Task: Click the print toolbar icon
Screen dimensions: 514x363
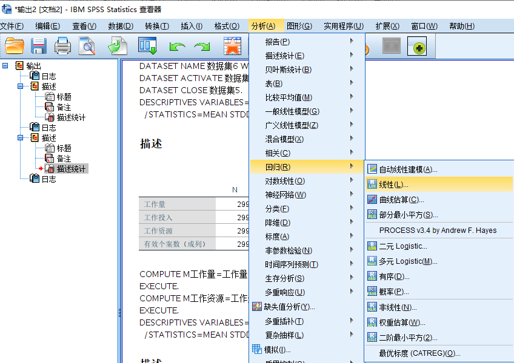Action: click(62, 46)
